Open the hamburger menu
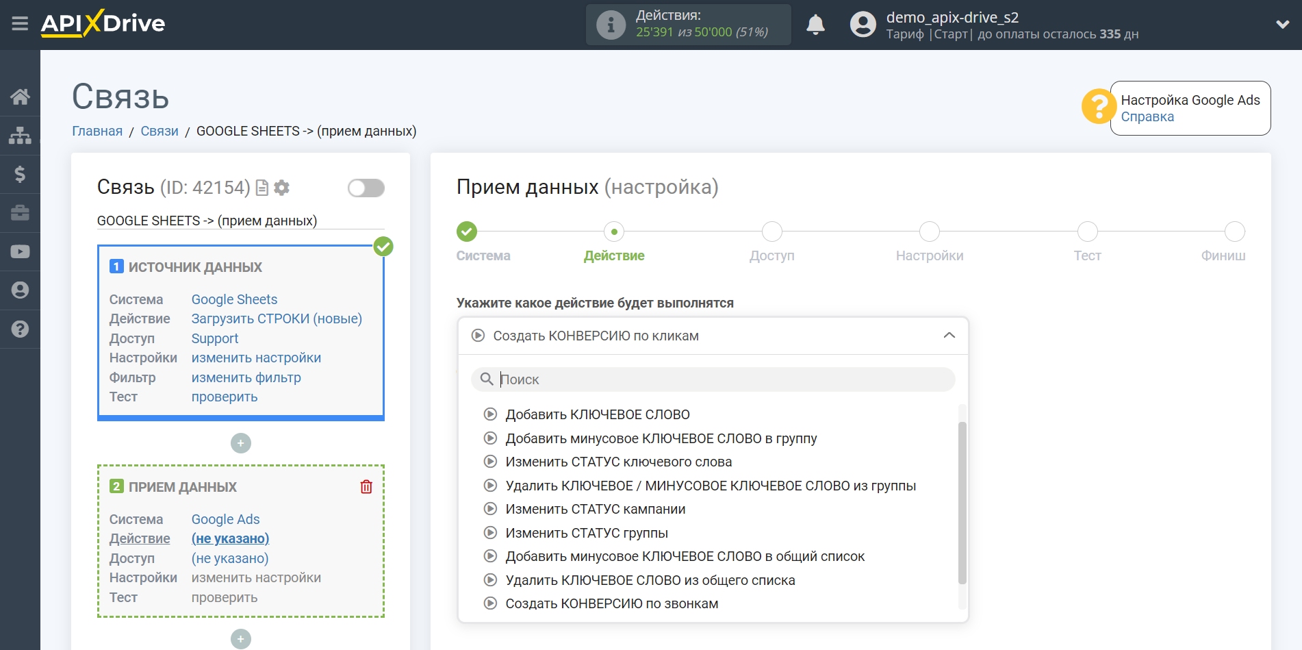The width and height of the screenshot is (1302, 650). click(x=20, y=24)
